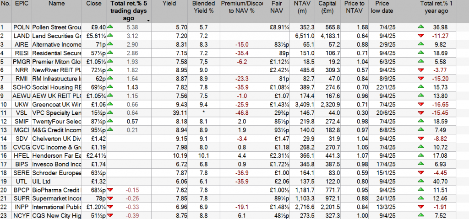Click the Premium/Discount to NAV % header
Viewport: 469px width, 219px height.
click(x=242, y=11)
